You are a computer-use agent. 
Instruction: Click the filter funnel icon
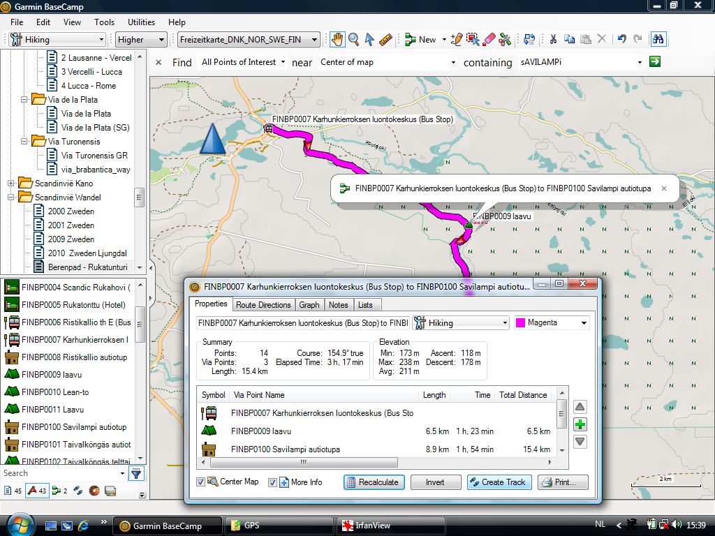(x=136, y=474)
